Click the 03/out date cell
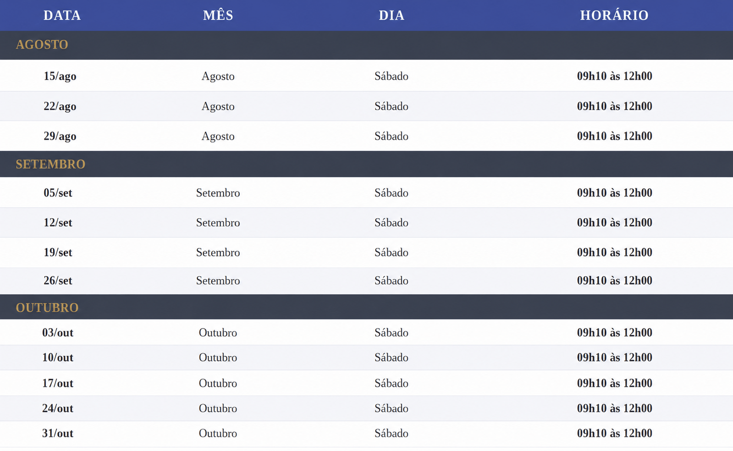Image resolution: width=733 pixels, height=451 pixels. (x=58, y=333)
